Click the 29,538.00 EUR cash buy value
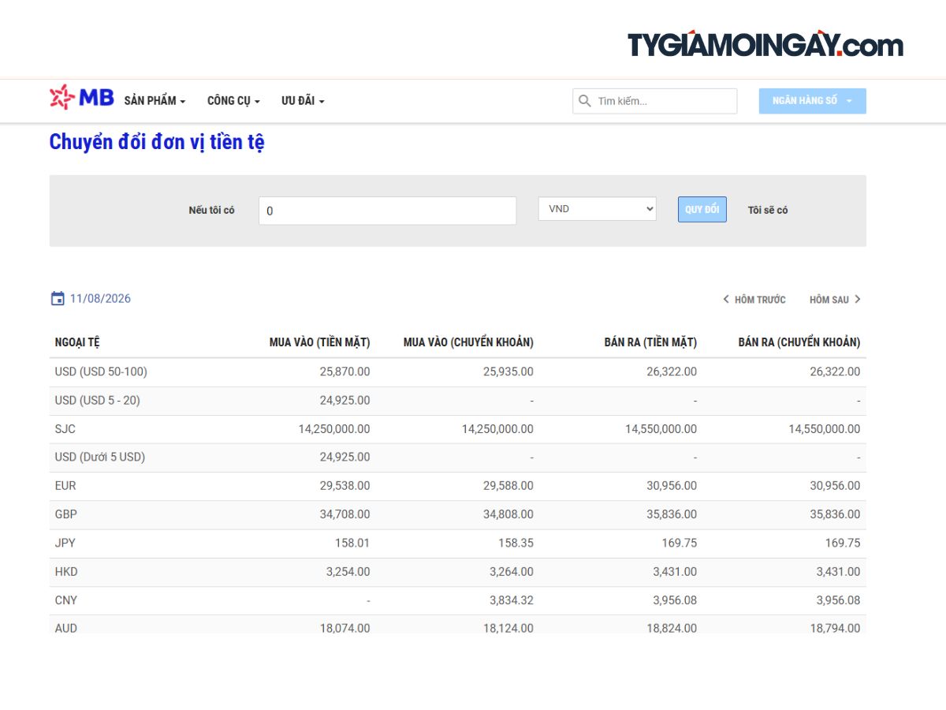Viewport: 946px width, 710px height. 345,485
